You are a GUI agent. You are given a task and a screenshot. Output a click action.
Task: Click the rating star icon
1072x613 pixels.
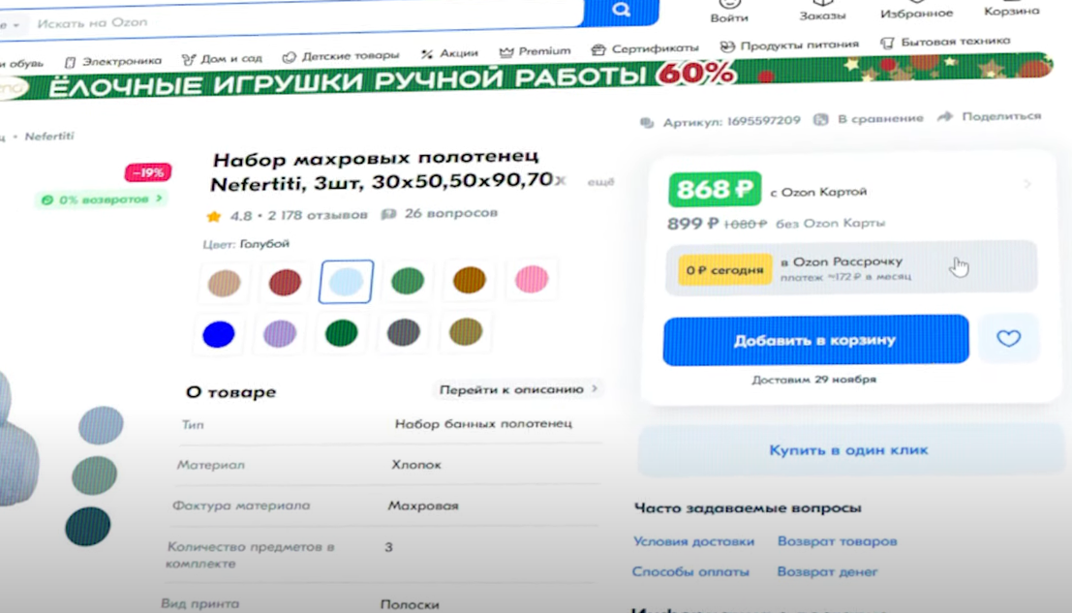point(213,217)
